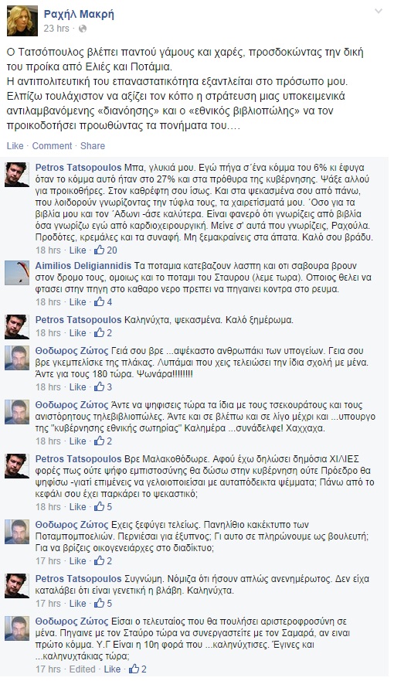The height and width of the screenshot is (681, 394).
Task: Share the main post
Action: coord(93,146)
